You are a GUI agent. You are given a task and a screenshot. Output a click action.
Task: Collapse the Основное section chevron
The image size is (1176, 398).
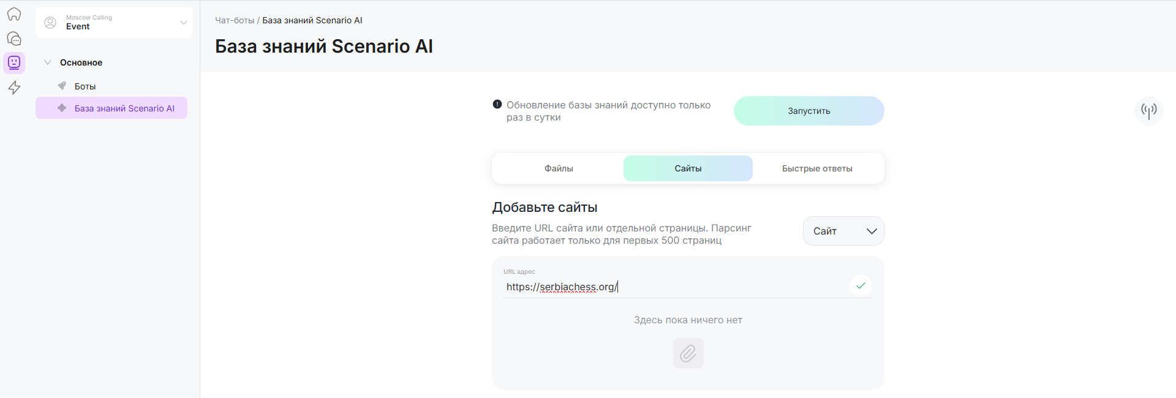[48, 62]
